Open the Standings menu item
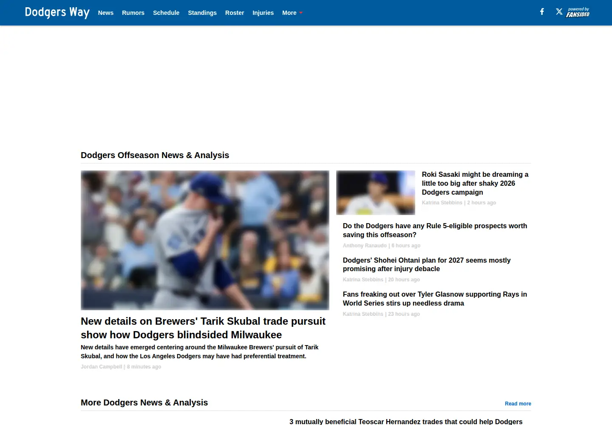Image resolution: width=612 pixels, height=425 pixels. [202, 13]
